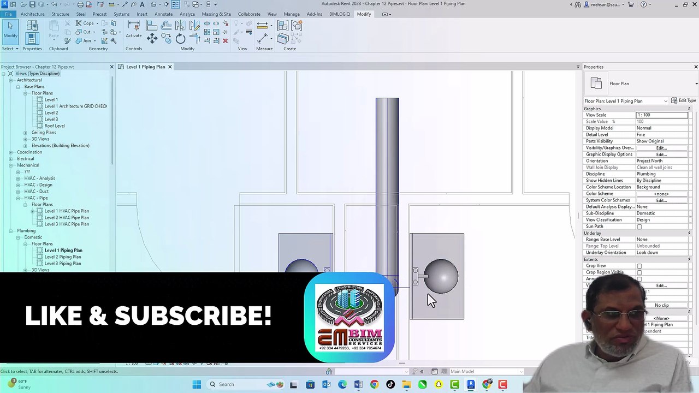Open the Properties palette icon in ribbon

[32, 38]
